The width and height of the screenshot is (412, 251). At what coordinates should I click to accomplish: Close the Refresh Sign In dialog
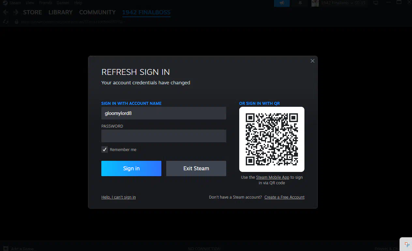[x=312, y=61]
